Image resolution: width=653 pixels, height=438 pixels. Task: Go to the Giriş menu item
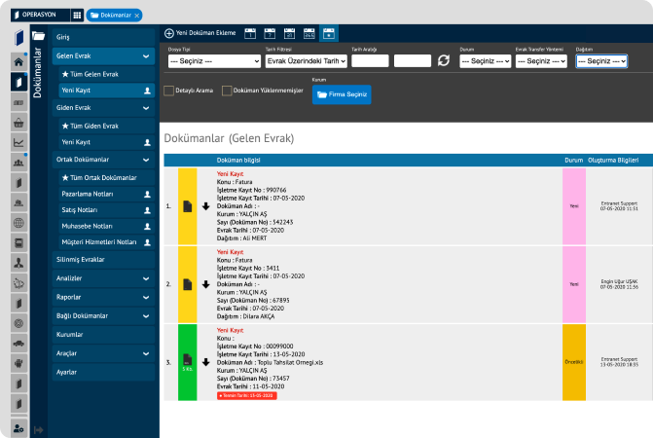103,37
